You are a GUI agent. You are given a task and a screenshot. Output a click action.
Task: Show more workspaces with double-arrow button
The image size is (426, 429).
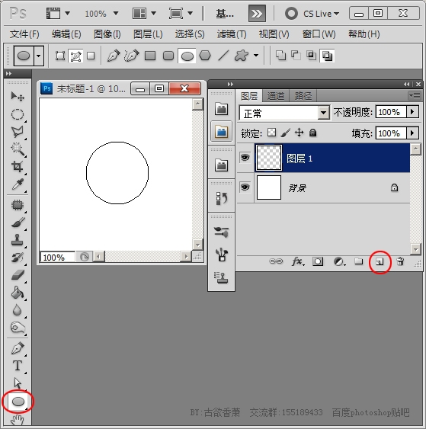pyautogui.click(x=257, y=13)
